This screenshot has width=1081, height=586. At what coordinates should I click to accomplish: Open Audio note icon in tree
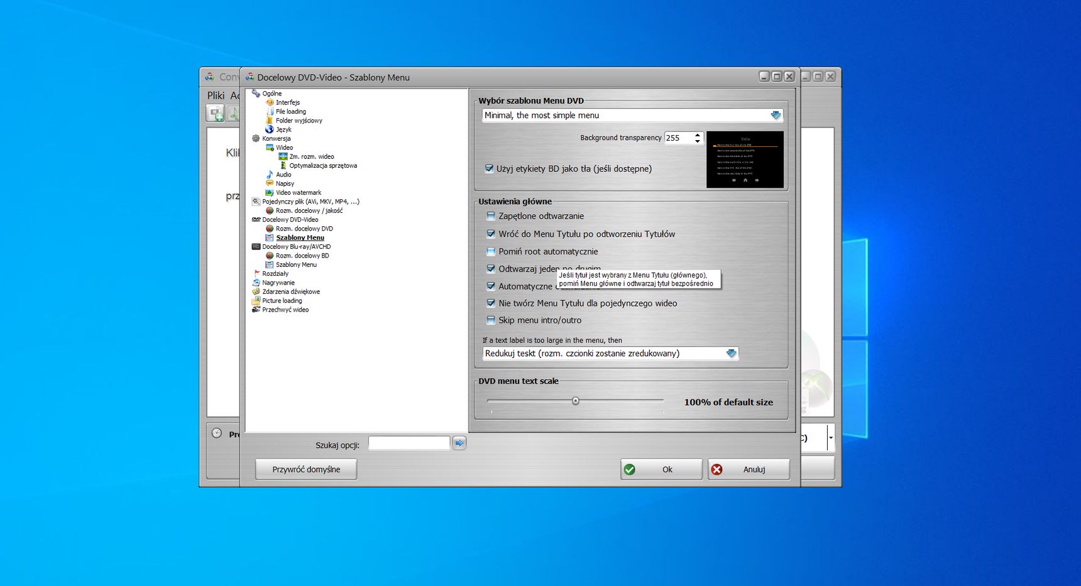click(270, 175)
